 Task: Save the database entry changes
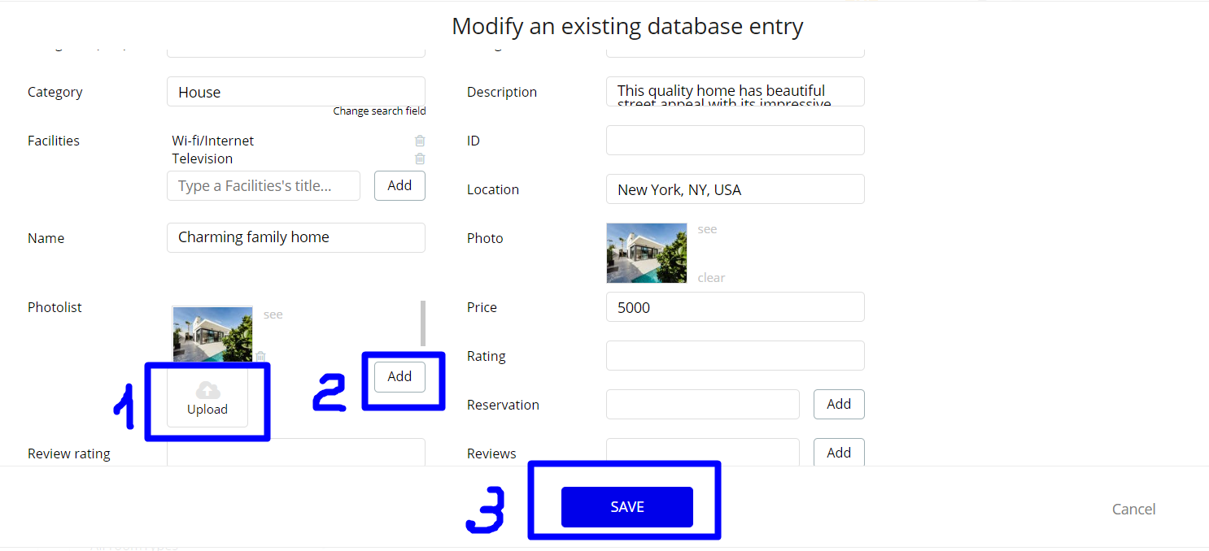pos(627,507)
